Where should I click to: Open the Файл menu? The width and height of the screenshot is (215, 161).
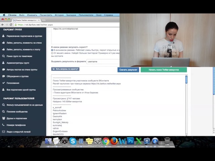(x=21, y=15)
